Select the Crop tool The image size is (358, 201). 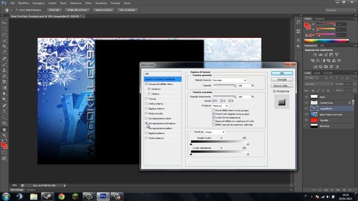click(x=4, y=46)
